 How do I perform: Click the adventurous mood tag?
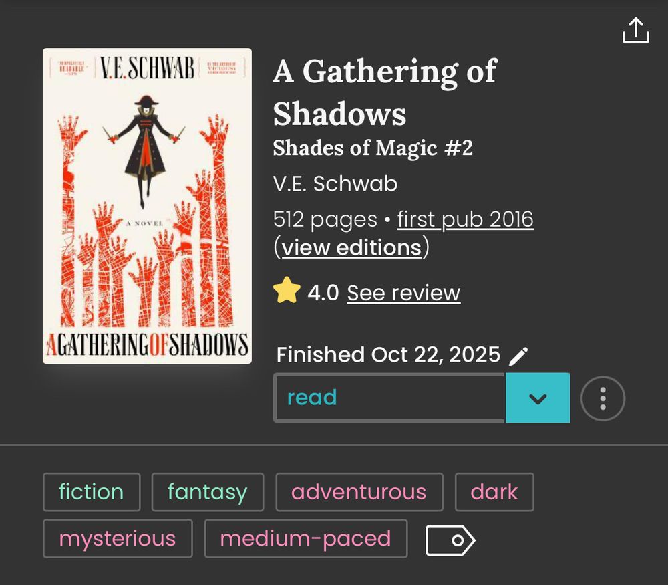coord(359,492)
